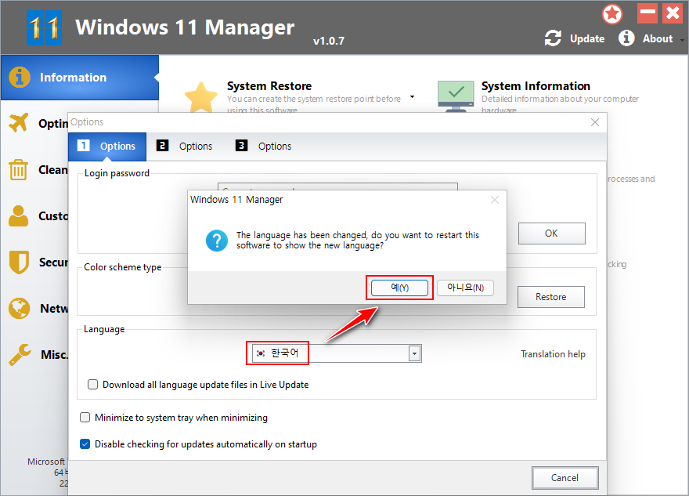The height and width of the screenshot is (496, 689).
Task: Click the Update label in header
Action: click(587, 38)
